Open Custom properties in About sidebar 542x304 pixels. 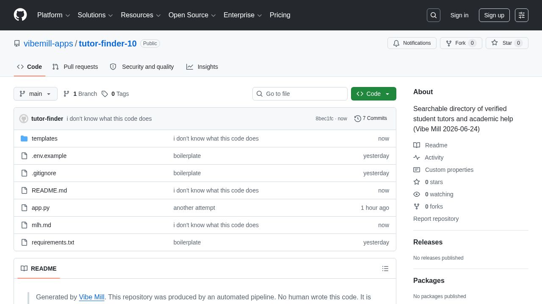[443, 170]
